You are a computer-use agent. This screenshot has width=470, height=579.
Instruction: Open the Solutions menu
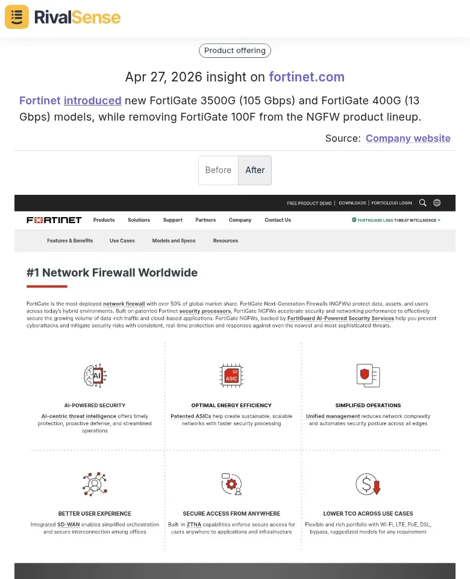(x=139, y=220)
